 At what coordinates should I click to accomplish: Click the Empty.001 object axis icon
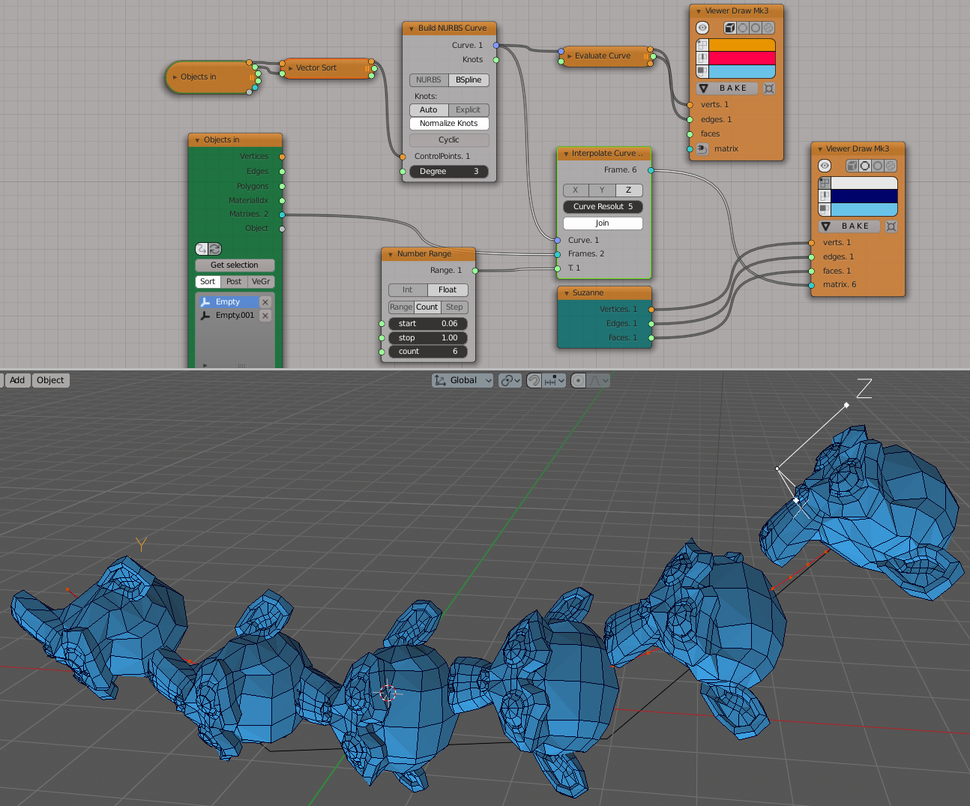pyautogui.click(x=205, y=316)
